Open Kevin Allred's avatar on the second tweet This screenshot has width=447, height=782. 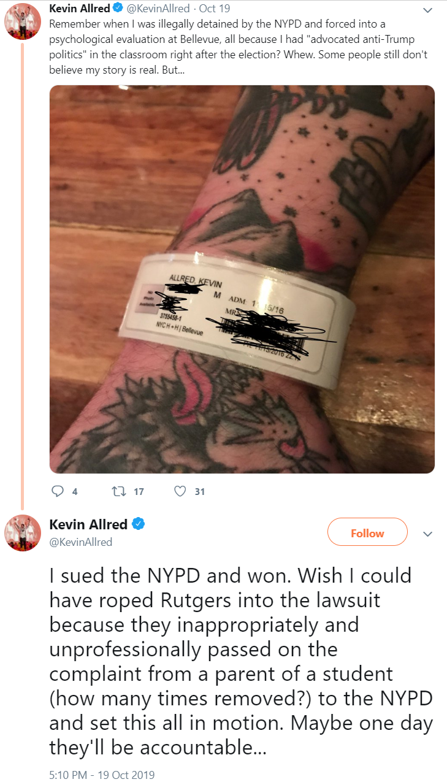point(23,533)
